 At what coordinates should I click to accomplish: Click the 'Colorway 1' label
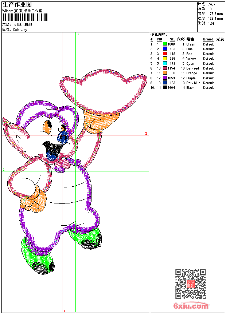point(21,30)
